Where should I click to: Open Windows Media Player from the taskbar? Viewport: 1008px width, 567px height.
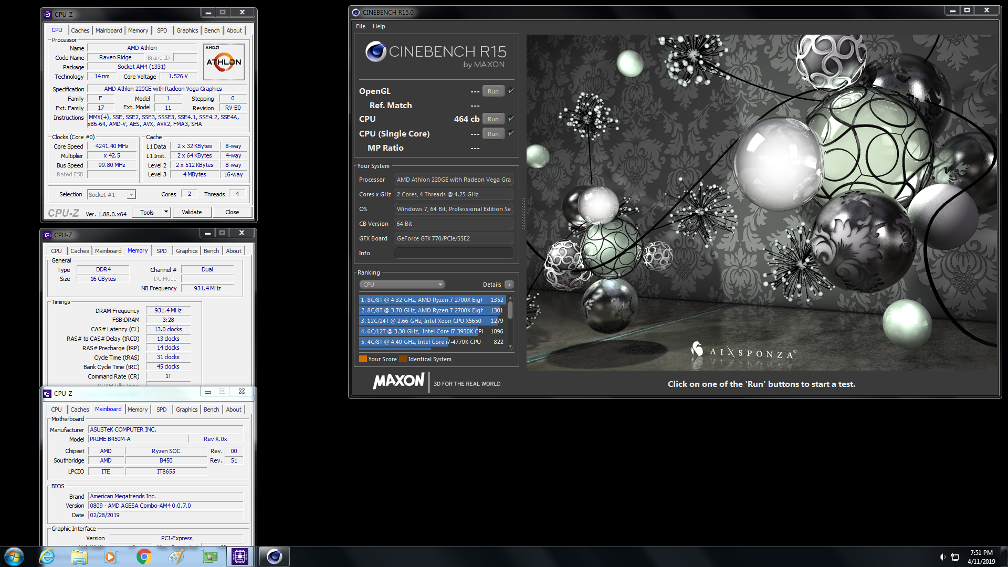point(111,556)
